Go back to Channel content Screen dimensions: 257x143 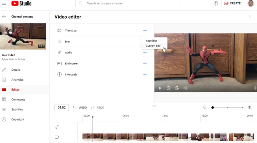click(x=4, y=17)
